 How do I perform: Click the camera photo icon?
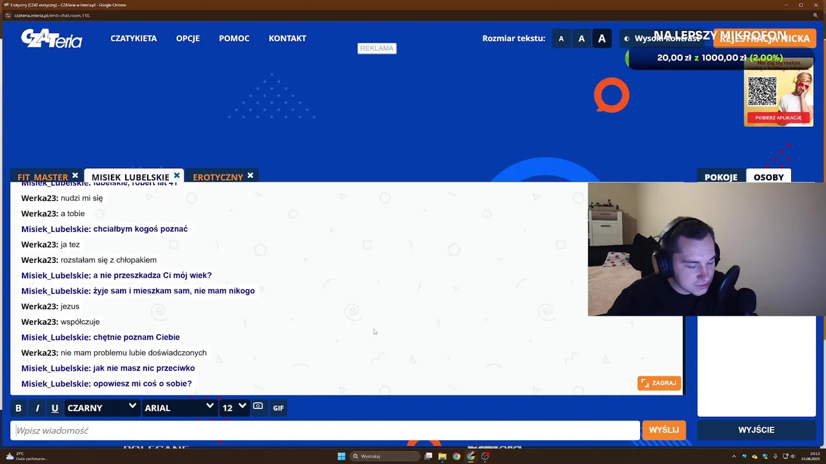(258, 407)
